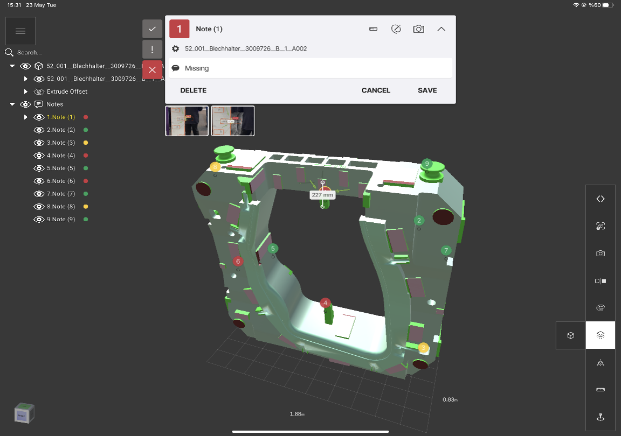The width and height of the screenshot is (621, 436).
Task: Take a photo with note camera icon
Action: tap(418, 29)
